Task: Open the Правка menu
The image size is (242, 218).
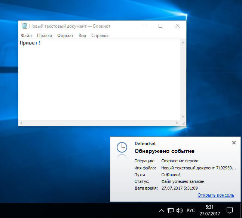Action: 45,36
